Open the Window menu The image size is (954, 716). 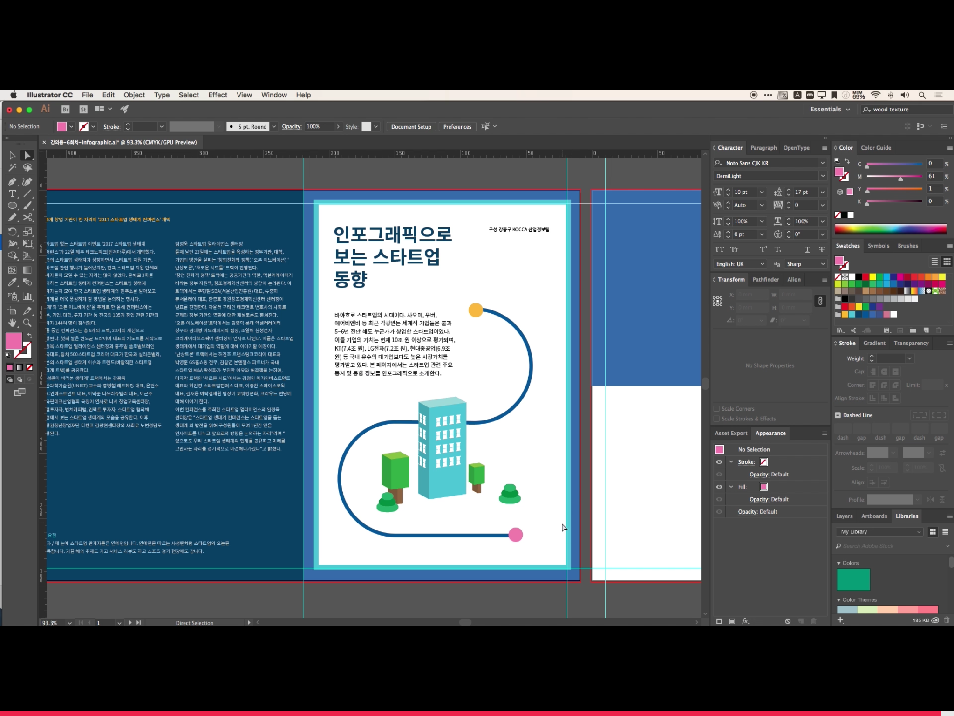pyautogui.click(x=274, y=95)
